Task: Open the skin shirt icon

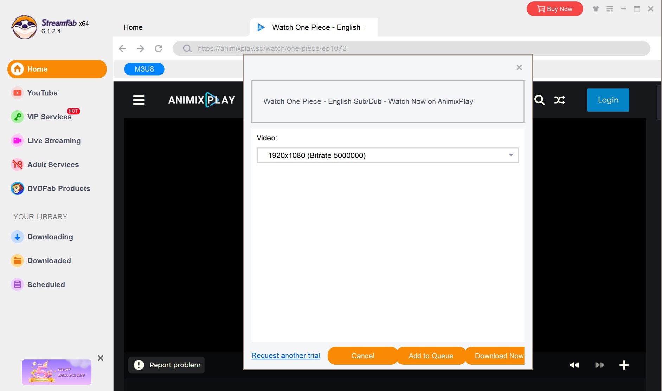Action: pyautogui.click(x=596, y=9)
